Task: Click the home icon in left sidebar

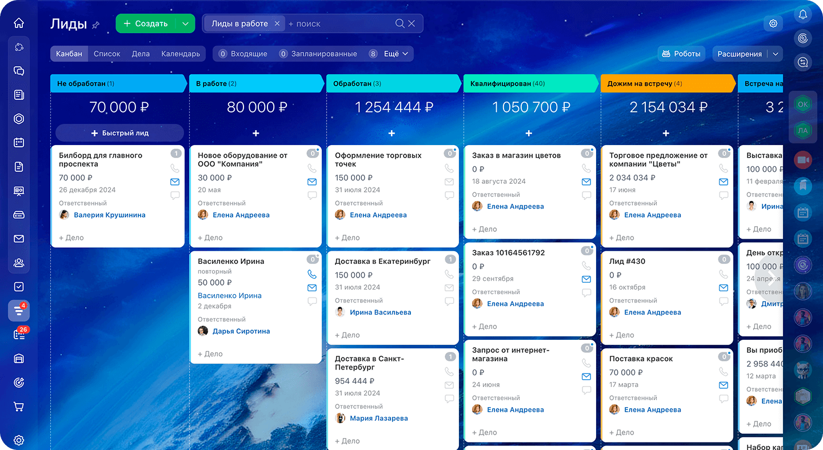Action: click(19, 23)
